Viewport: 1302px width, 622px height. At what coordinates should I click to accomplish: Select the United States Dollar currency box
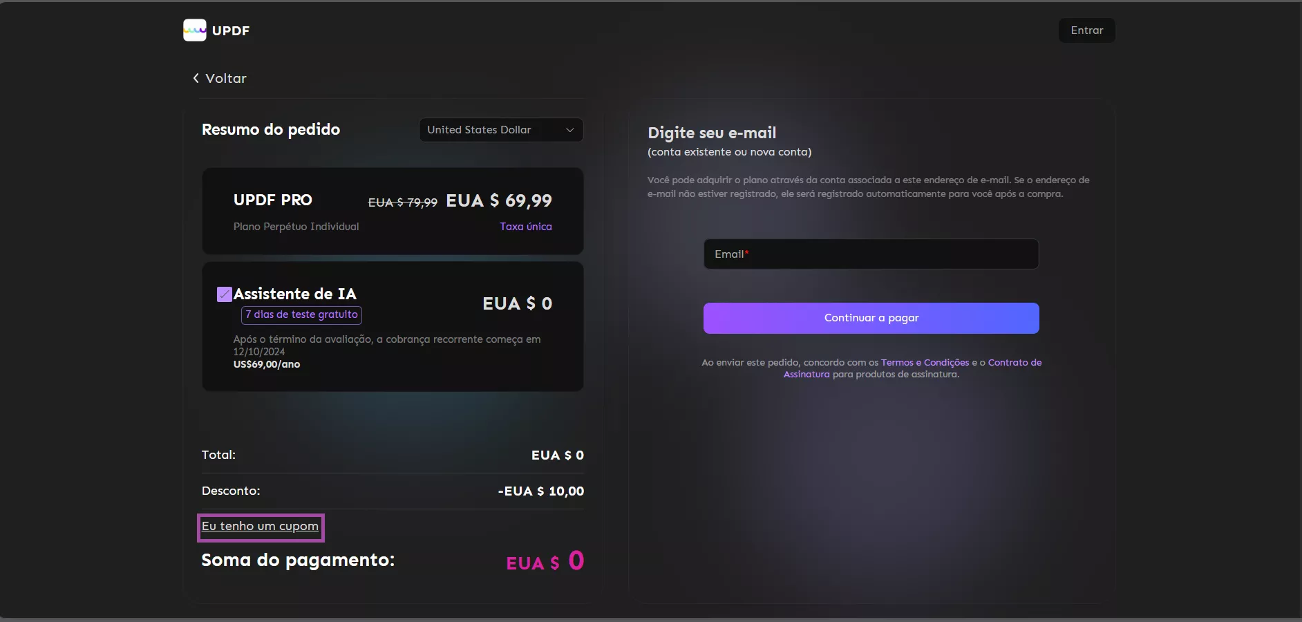(491, 130)
